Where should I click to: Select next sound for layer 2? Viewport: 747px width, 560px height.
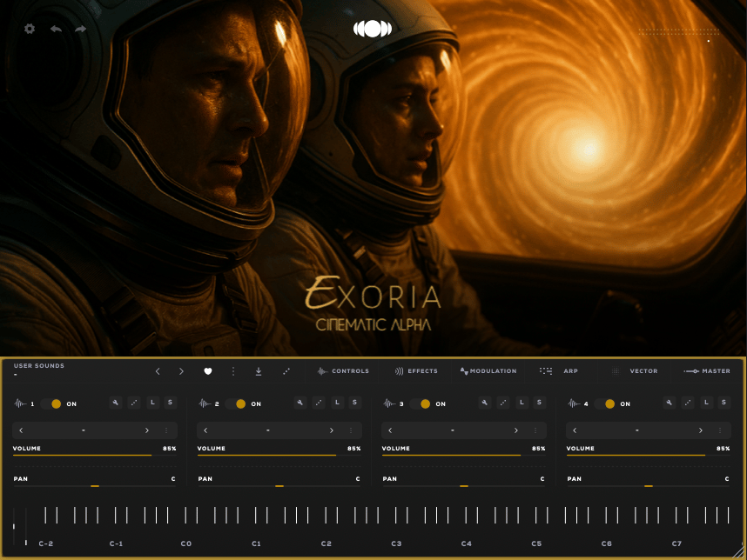point(331,430)
